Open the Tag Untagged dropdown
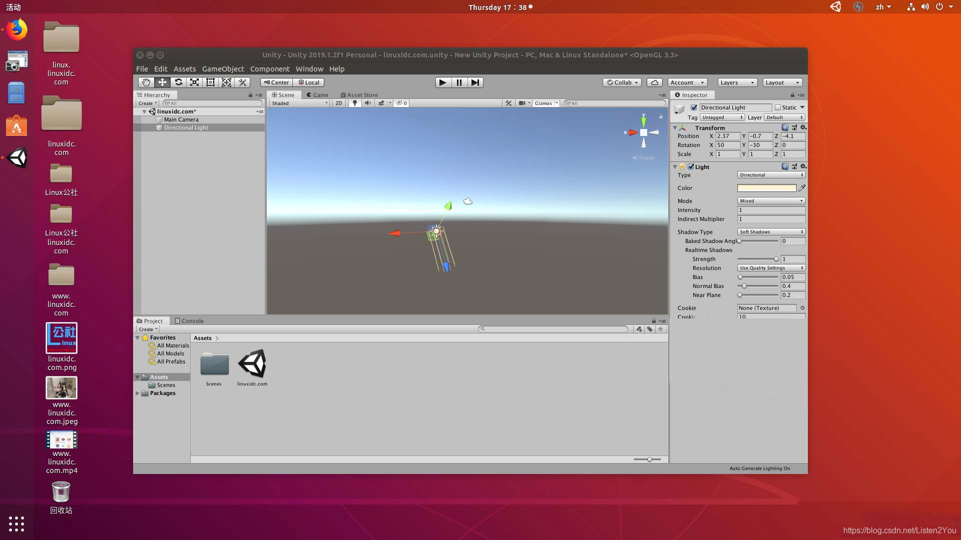 pos(722,117)
